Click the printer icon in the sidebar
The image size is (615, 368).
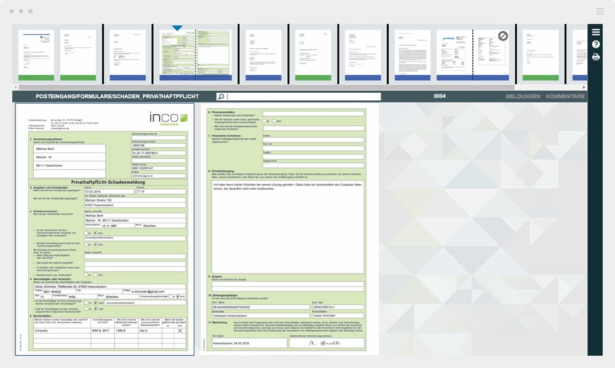tap(595, 57)
